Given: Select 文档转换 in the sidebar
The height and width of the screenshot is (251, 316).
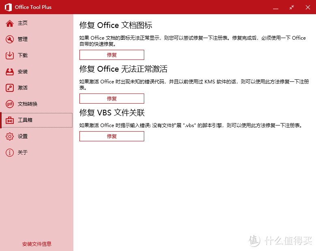Looking at the screenshot, I should [37, 104].
